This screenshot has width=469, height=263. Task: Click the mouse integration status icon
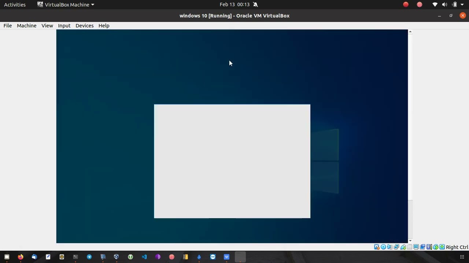(x=436, y=247)
